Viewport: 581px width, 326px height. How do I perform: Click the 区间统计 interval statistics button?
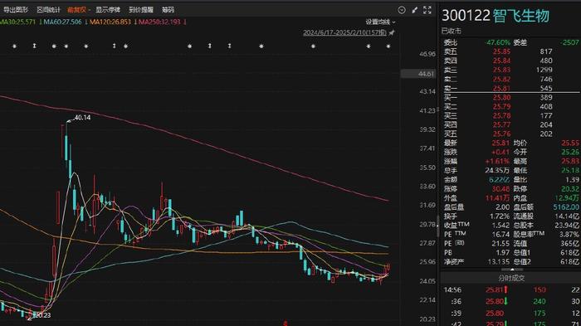click(48, 10)
